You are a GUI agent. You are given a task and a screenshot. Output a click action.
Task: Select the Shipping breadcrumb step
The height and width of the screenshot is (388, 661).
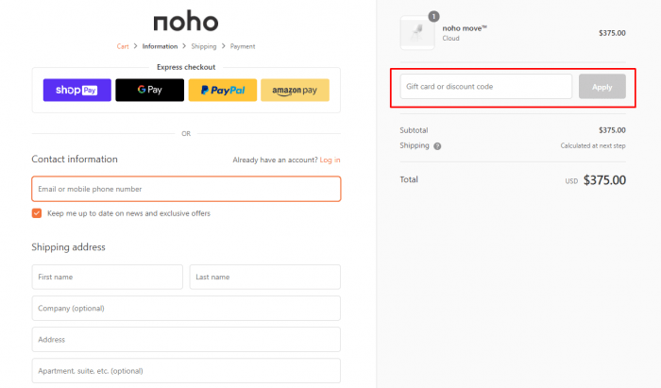coord(204,46)
